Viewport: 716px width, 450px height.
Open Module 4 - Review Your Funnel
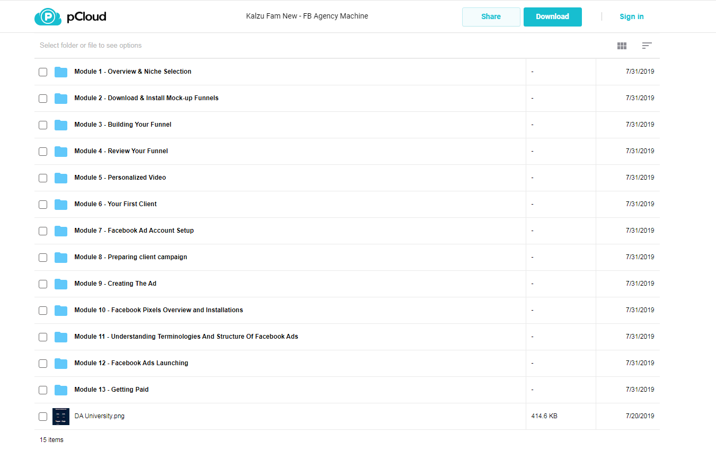click(121, 151)
